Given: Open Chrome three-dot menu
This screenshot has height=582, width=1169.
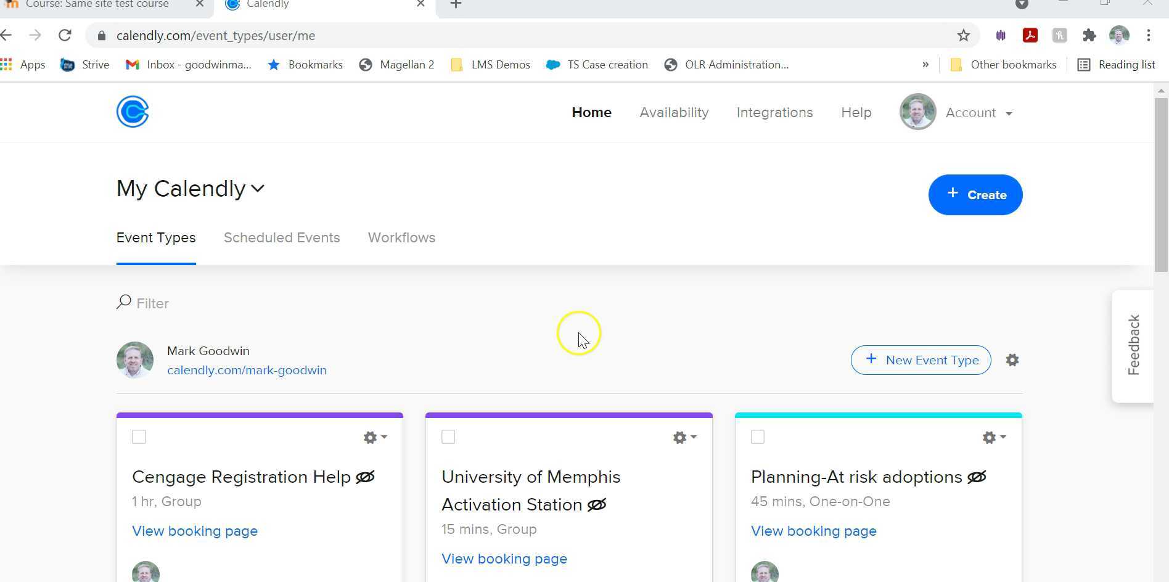Looking at the screenshot, I should [1149, 36].
